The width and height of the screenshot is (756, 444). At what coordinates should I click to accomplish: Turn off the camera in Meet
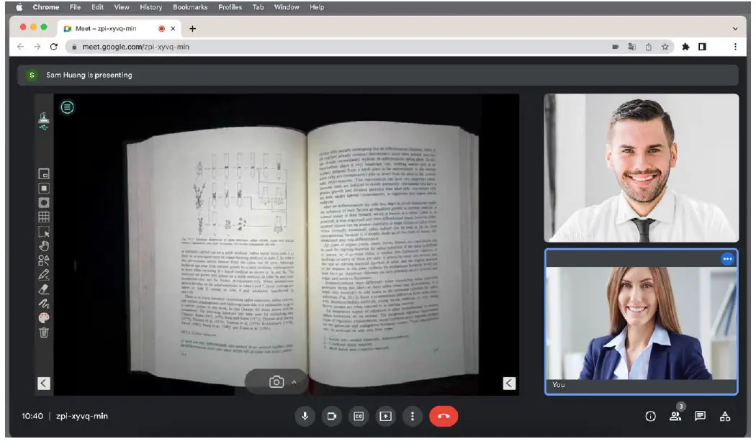tap(332, 416)
